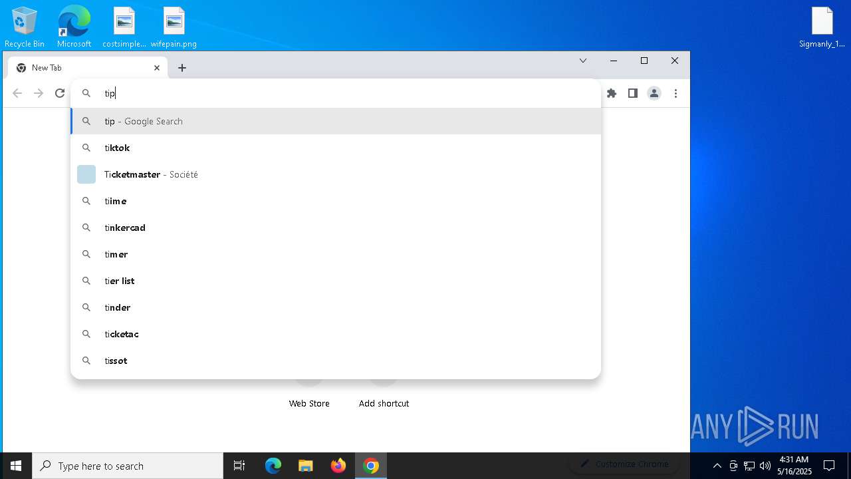Select Recycle Bin desktop icon

pos(25,27)
